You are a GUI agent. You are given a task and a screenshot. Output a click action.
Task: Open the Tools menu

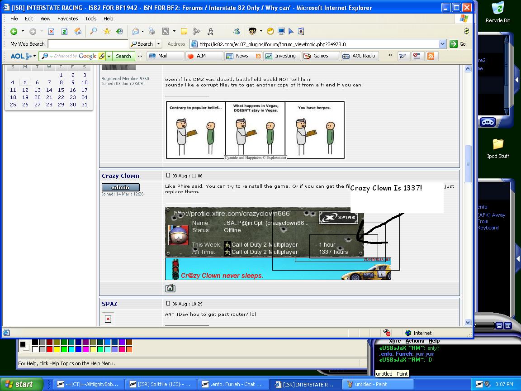pyautogui.click(x=91, y=19)
